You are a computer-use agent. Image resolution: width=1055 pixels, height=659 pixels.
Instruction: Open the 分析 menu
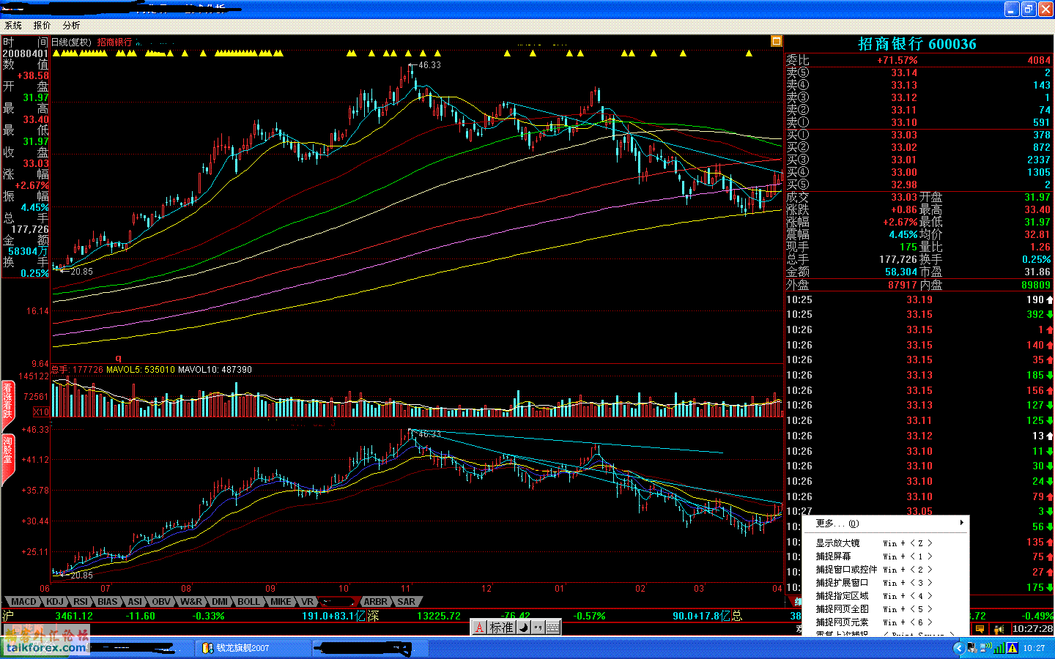[x=71, y=26]
